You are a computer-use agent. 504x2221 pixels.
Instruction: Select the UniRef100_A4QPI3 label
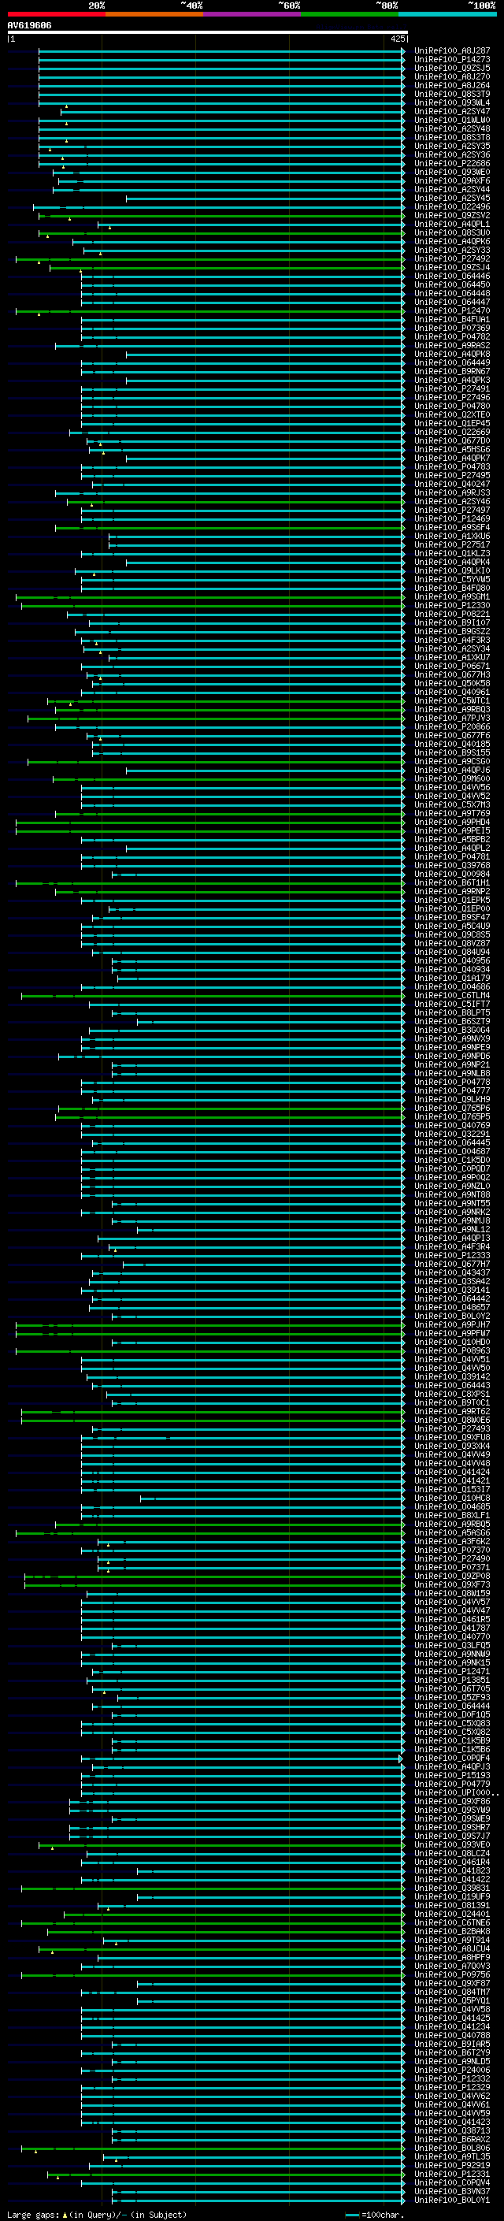[451, 1238]
